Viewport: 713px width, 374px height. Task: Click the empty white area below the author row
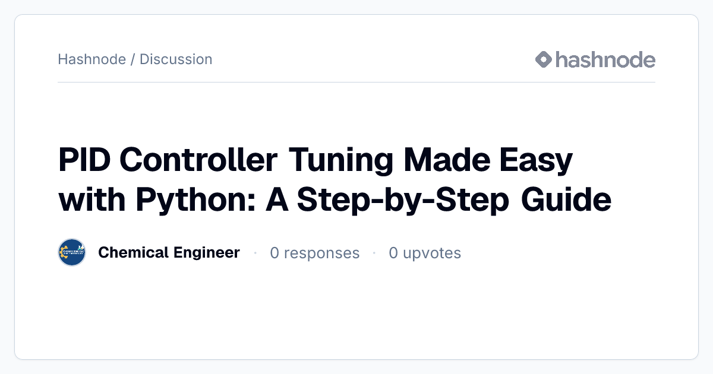click(x=356, y=312)
